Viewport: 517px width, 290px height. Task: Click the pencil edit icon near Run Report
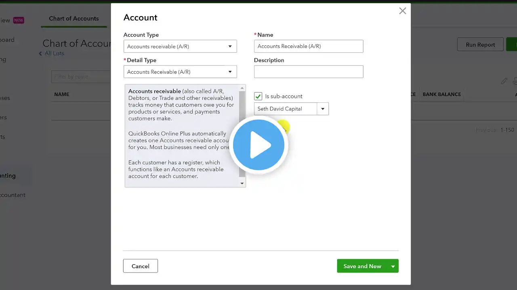pyautogui.click(x=504, y=81)
